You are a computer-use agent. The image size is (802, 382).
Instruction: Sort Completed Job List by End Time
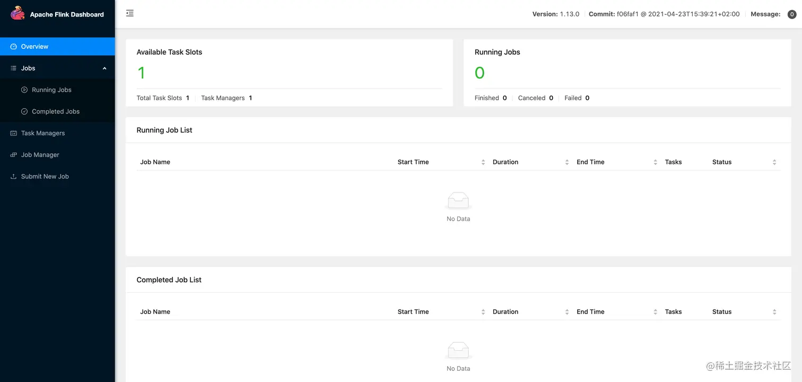pyautogui.click(x=656, y=312)
